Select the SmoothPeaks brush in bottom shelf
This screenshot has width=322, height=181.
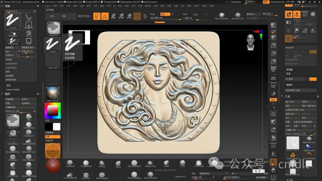click(x=150, y=175)
